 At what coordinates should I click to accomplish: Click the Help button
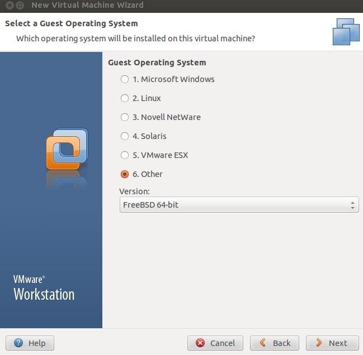coord(30,343)
